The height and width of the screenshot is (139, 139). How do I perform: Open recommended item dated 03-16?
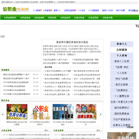point(16,78)
